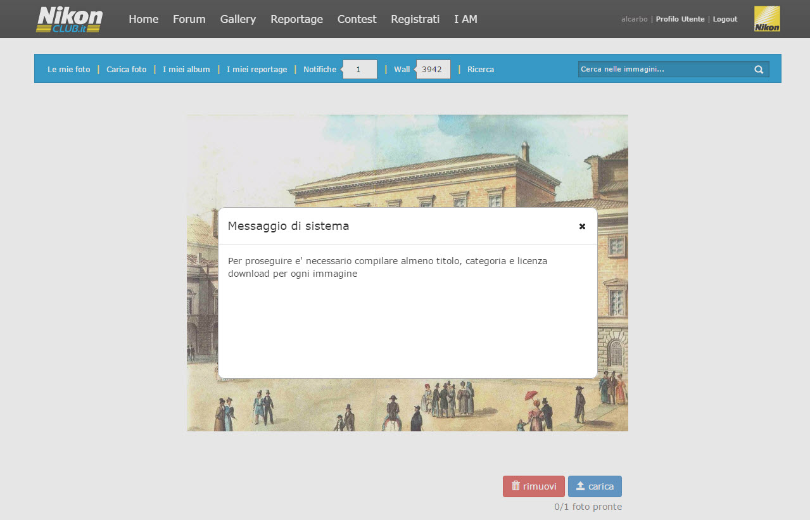Click the dialog message about titolo, categoria e licenza

(388, 267)
